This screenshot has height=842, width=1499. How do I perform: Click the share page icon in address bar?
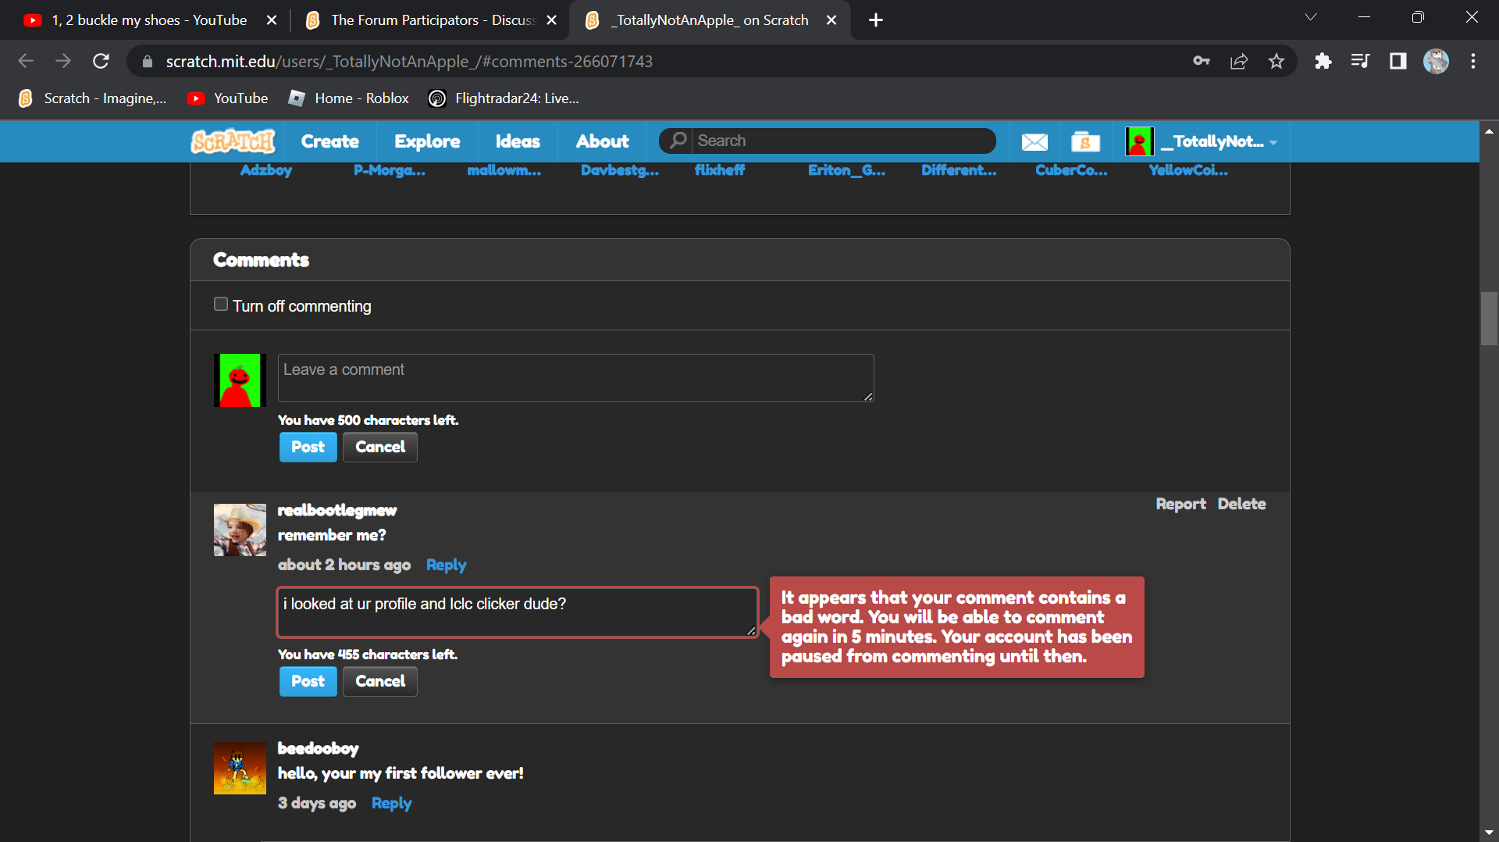pos(1239,61)
